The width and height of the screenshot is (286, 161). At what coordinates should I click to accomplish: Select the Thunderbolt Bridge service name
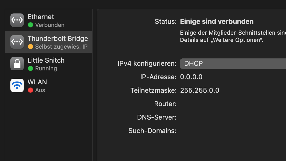pyautogui.click(x=58, y=39)
